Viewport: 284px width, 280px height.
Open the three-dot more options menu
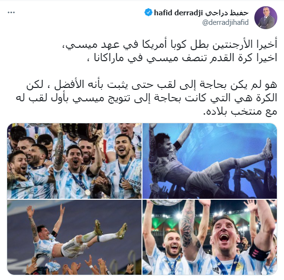[x=11, y=12]
